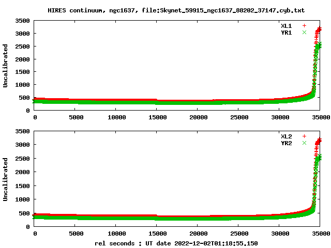Click top plot y-axis value 2000
The width and height of the screenshot is (331, 248).
click(x=22, y=59)
